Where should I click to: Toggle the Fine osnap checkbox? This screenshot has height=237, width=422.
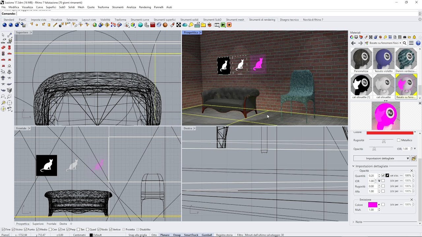(3, 229)
